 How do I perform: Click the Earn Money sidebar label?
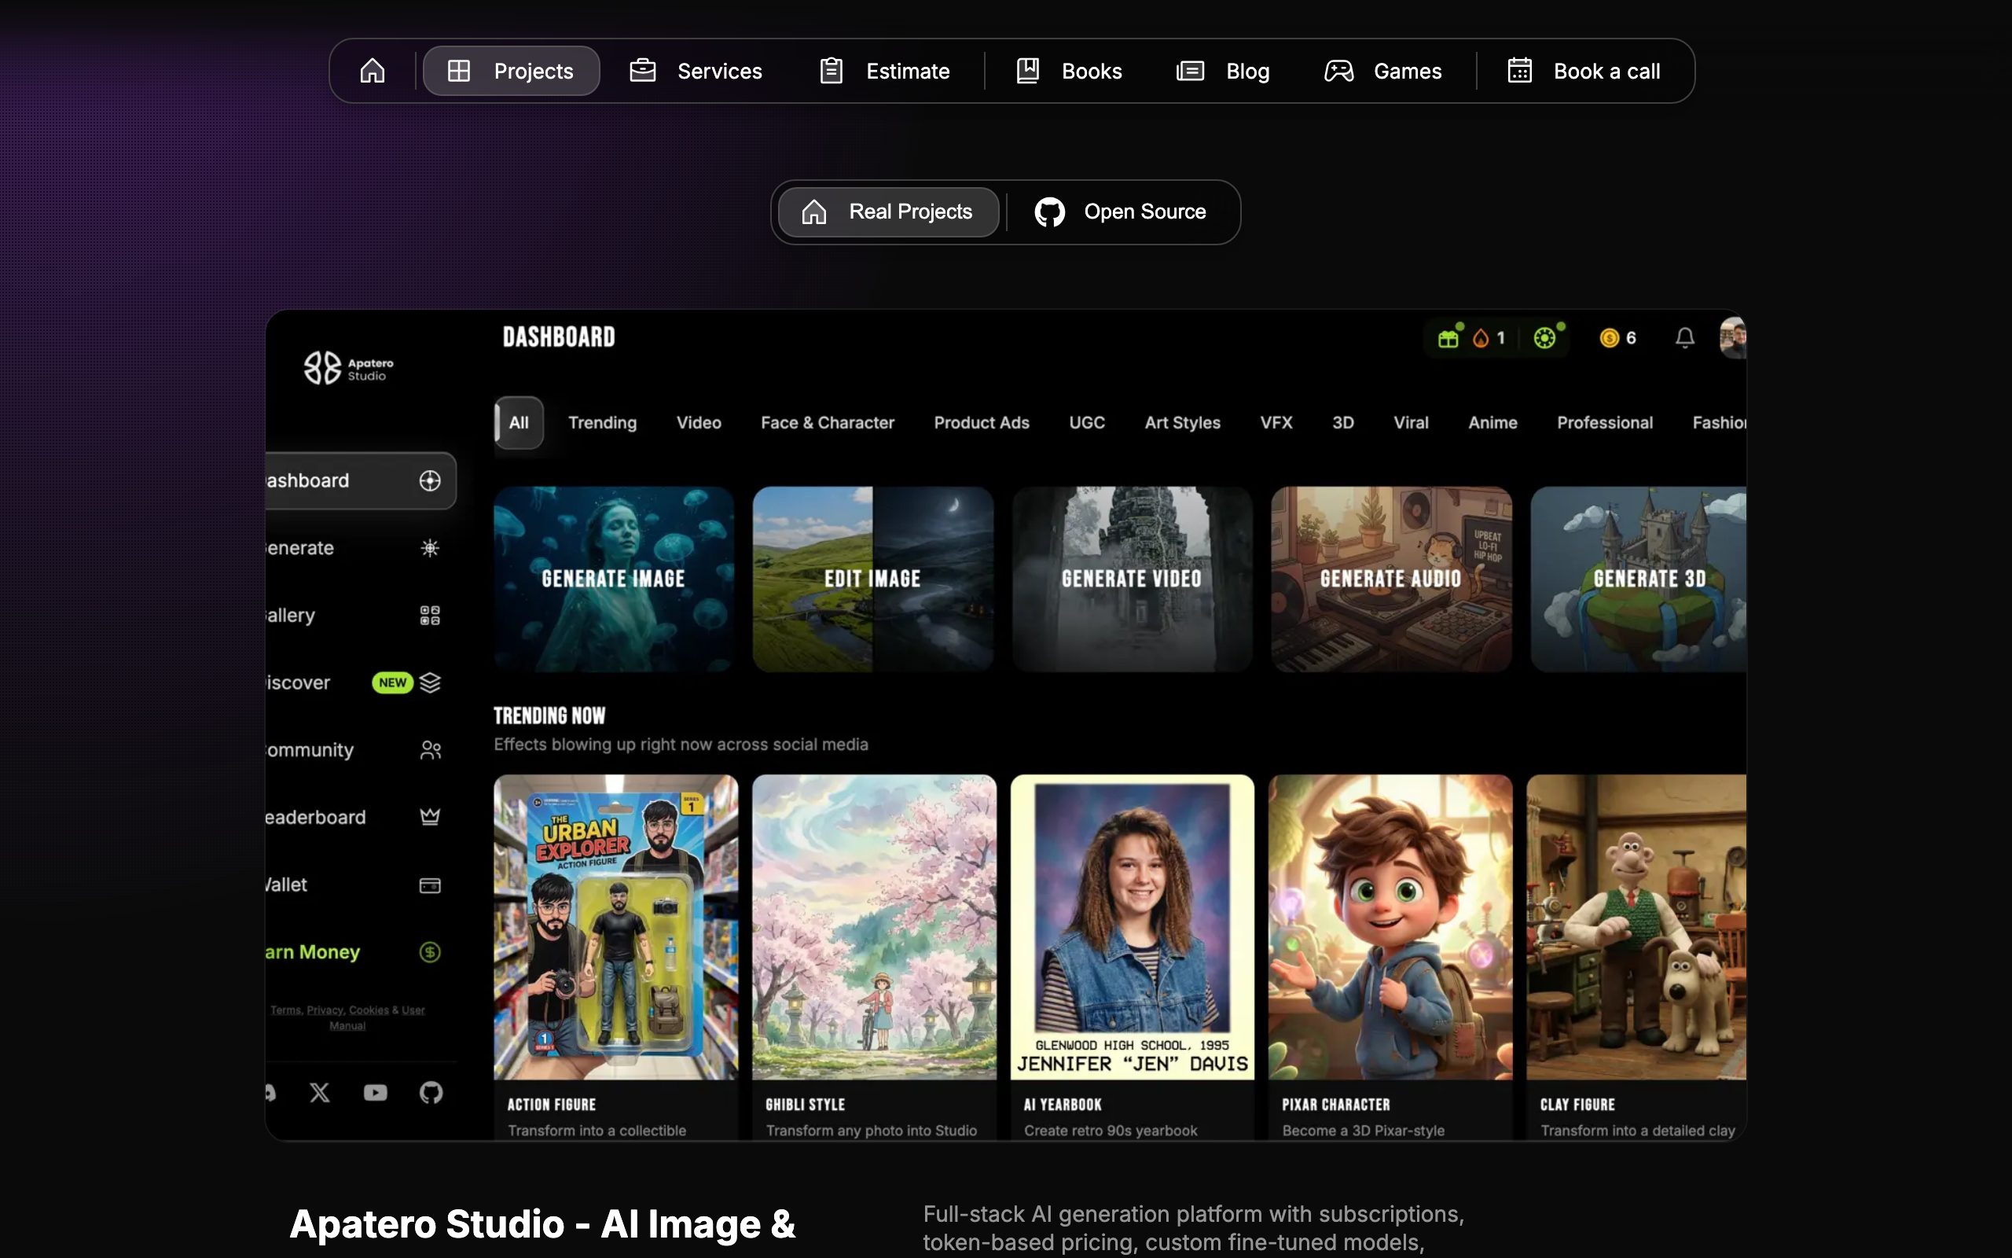(x=313, y=952)
